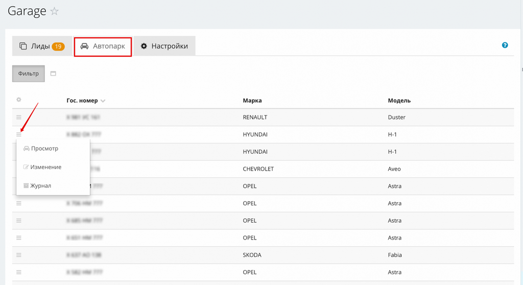Open row menu for the SKODA Fabia
This screenshot has width=523, height=285.
(x=19, y=255)
